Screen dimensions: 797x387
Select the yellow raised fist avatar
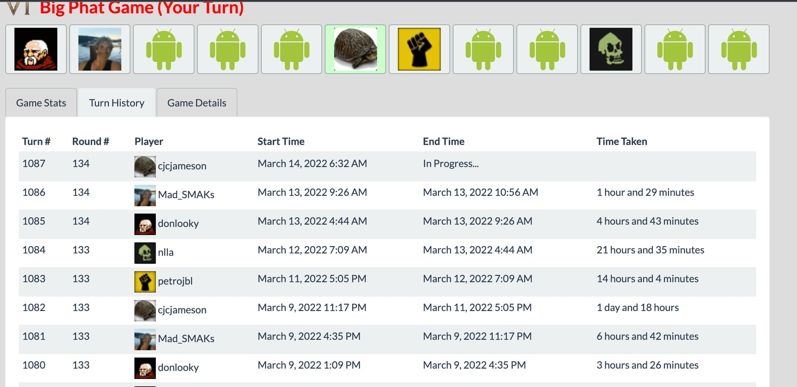[x=419, y=49]
